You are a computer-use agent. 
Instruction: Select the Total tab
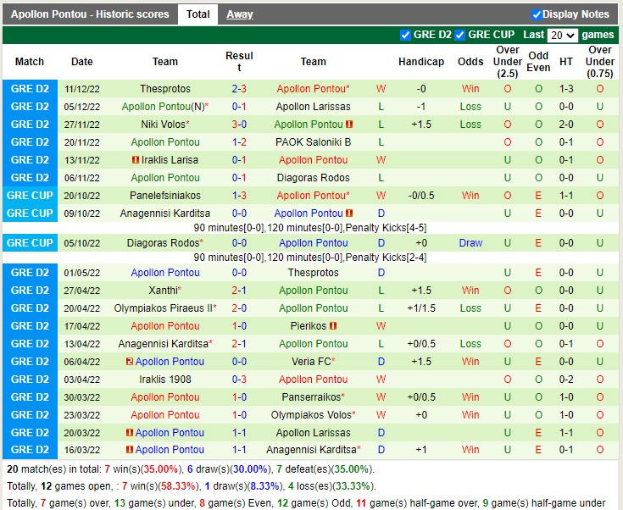pos(198,14)
